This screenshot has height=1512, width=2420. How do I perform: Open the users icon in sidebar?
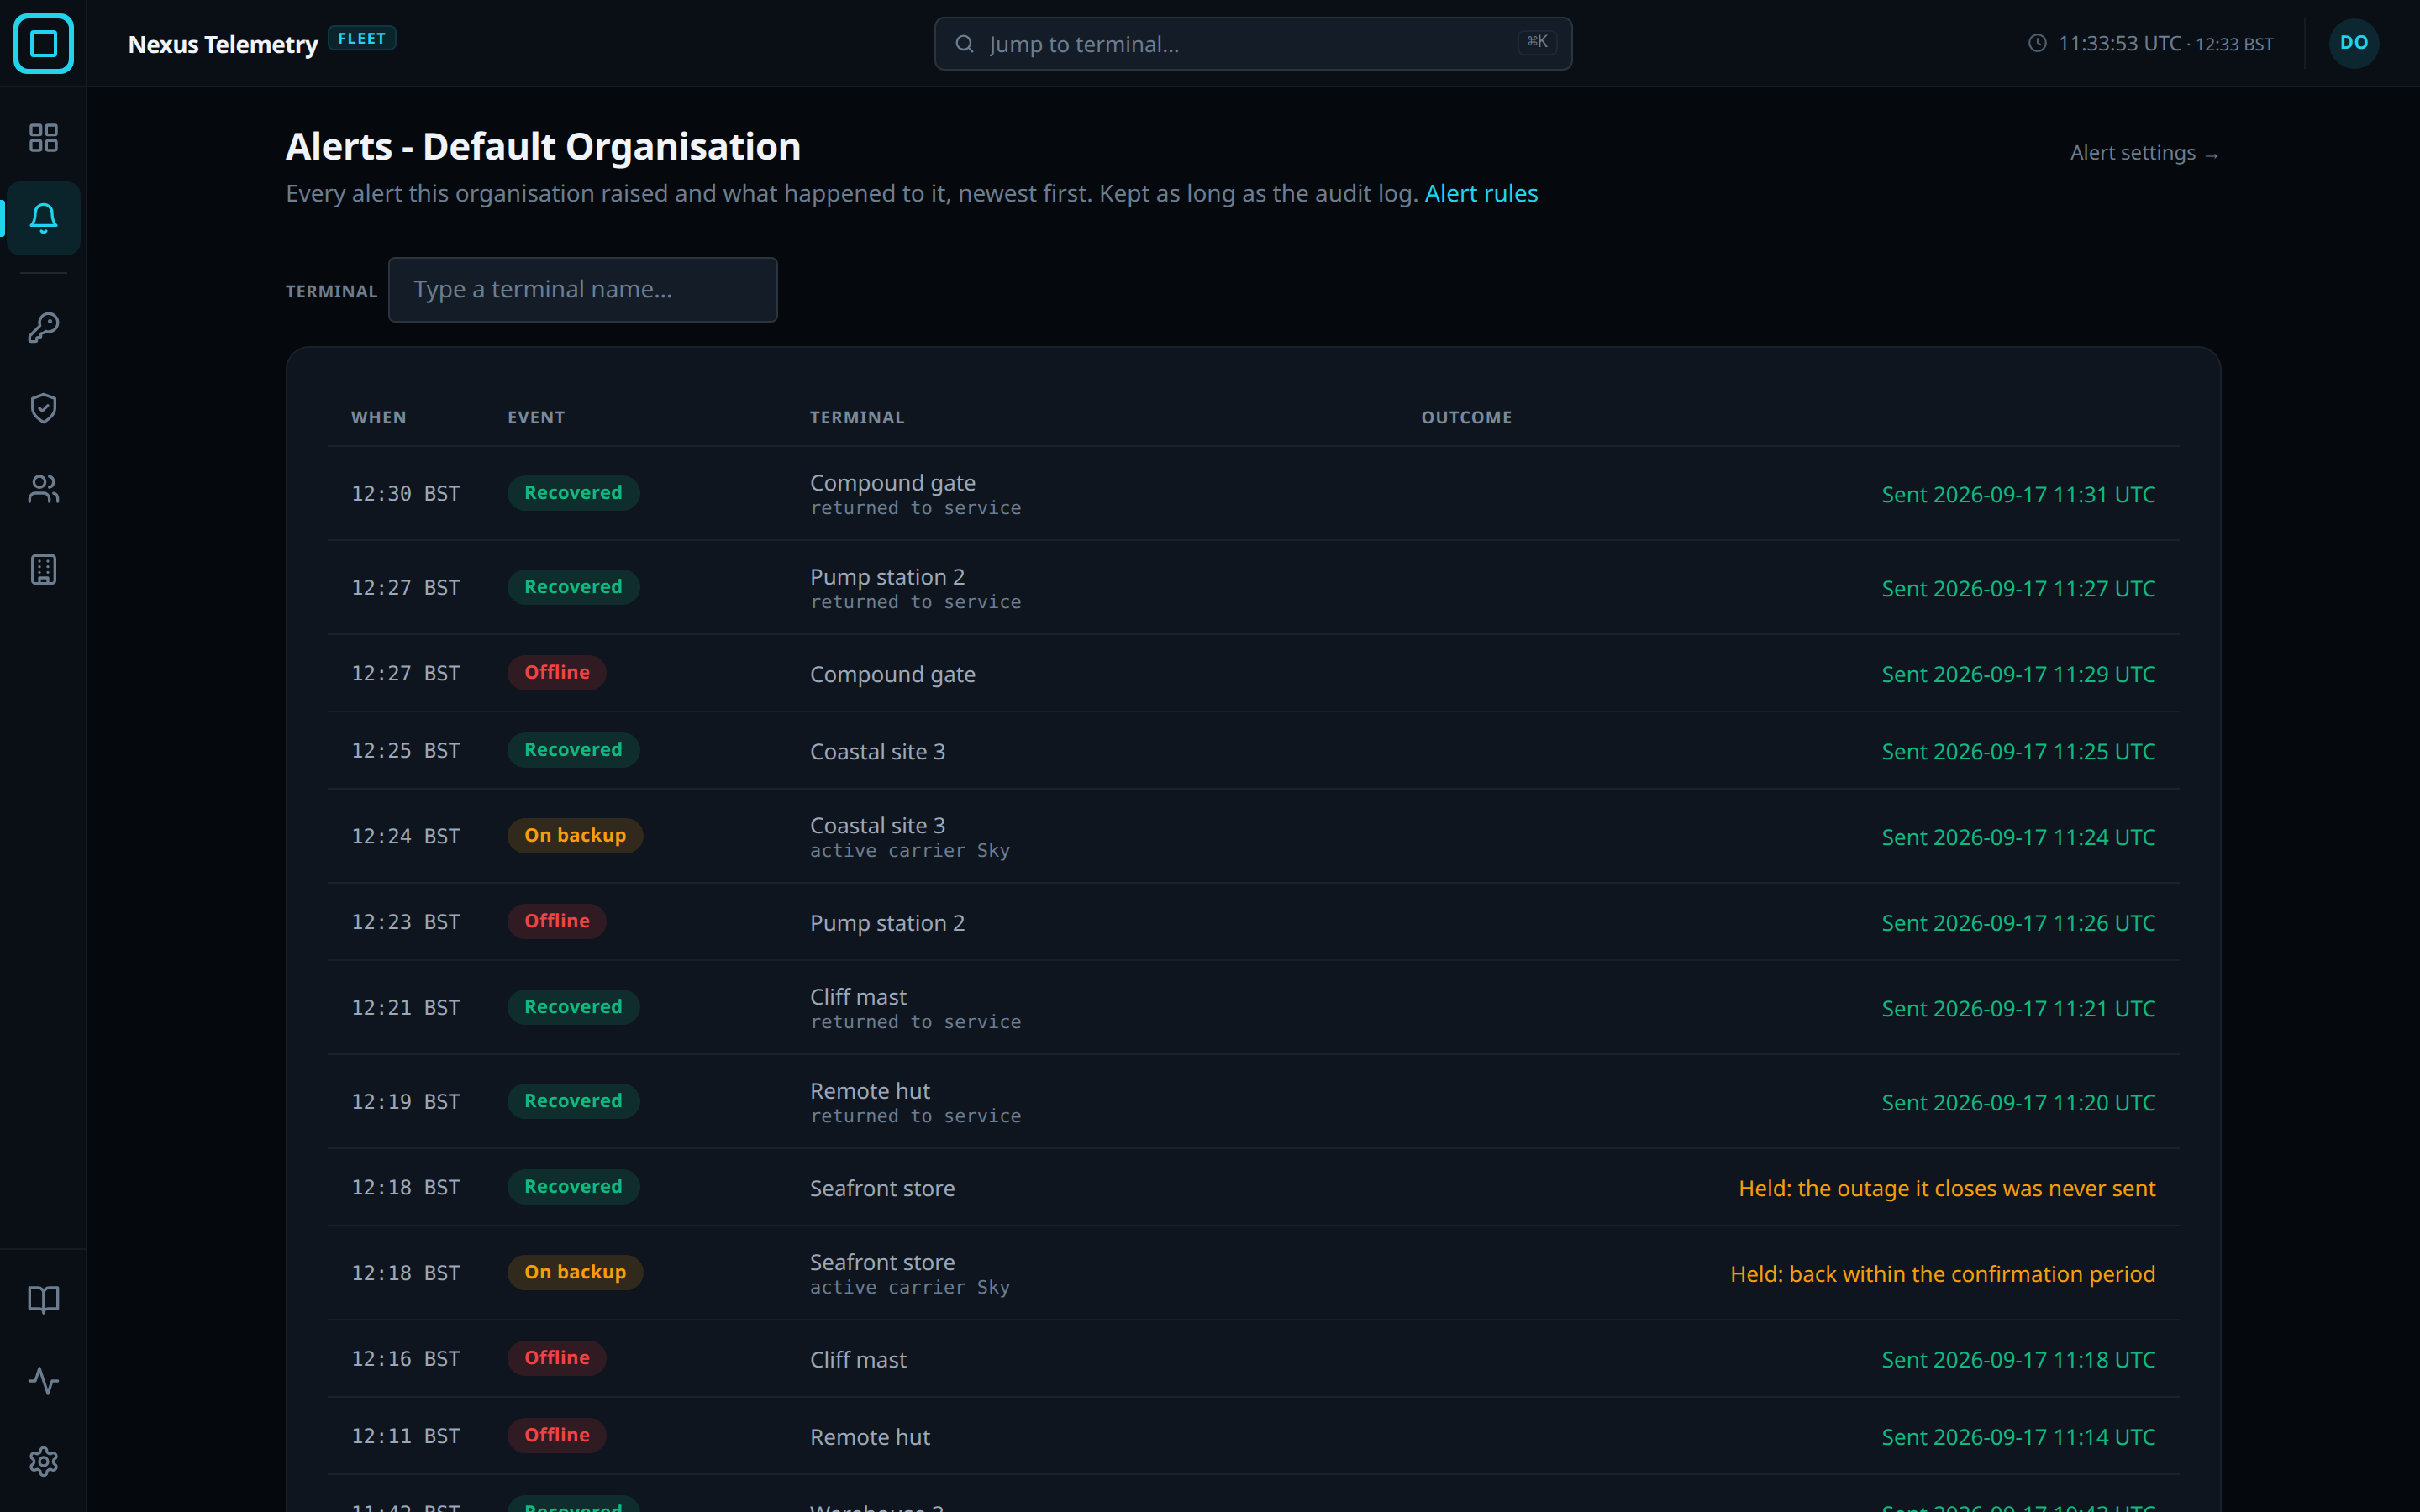point(43,489)
